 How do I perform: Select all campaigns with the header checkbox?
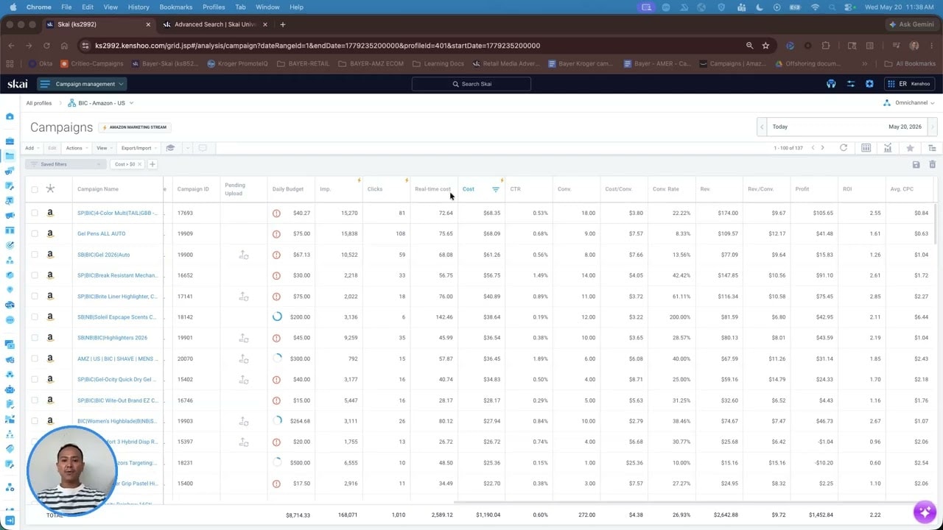(35, 189)
